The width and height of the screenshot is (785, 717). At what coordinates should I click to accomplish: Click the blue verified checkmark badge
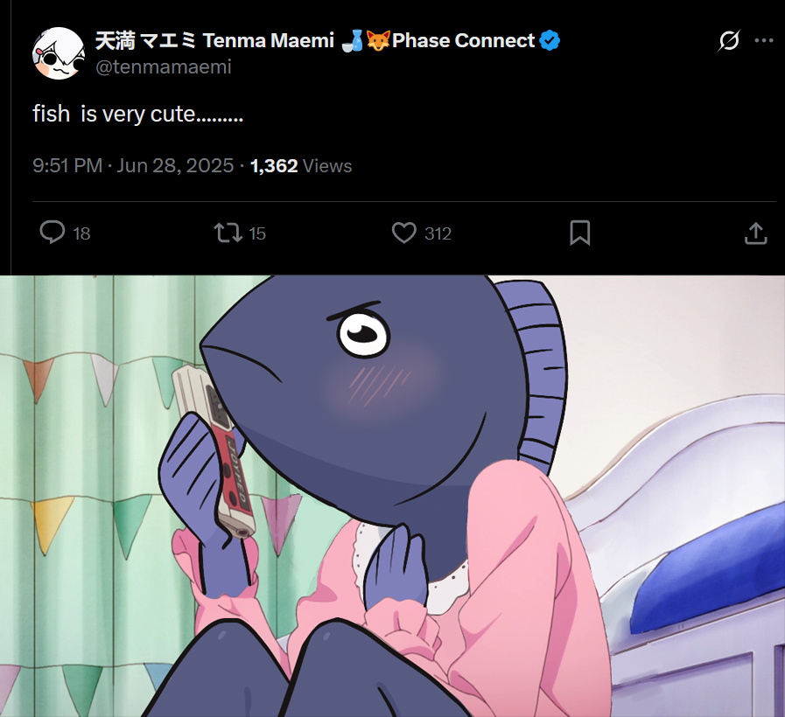click(550, 40)
